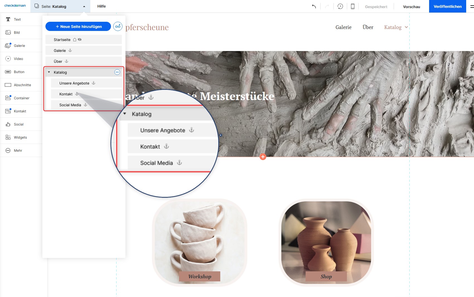
Task: Open the version history clock icon
Action: (340, 6)
